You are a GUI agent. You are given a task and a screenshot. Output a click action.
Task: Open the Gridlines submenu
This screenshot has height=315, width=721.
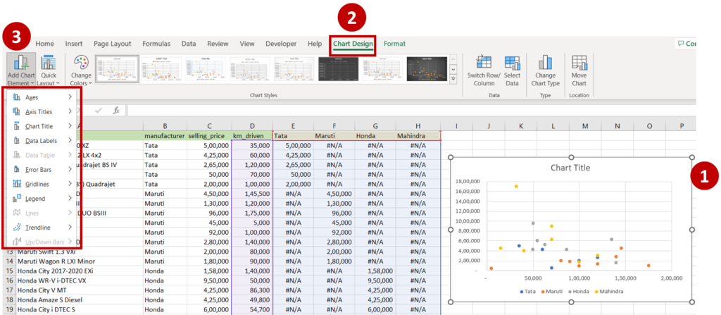[x=42, y=184]
